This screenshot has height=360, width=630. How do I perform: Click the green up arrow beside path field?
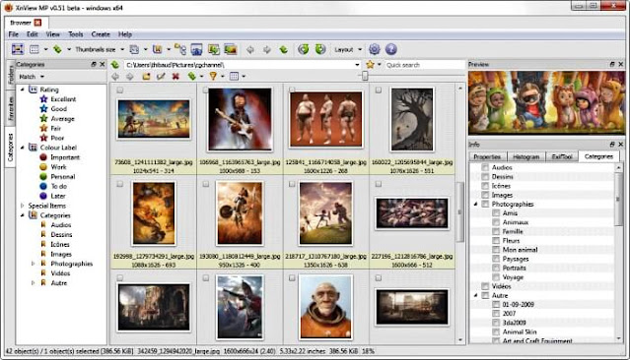pos(115,65)
